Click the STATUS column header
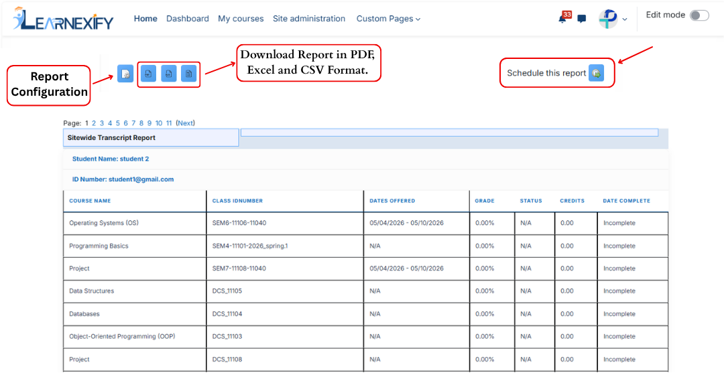Screen dimensions: 724x379 [531, 201]
